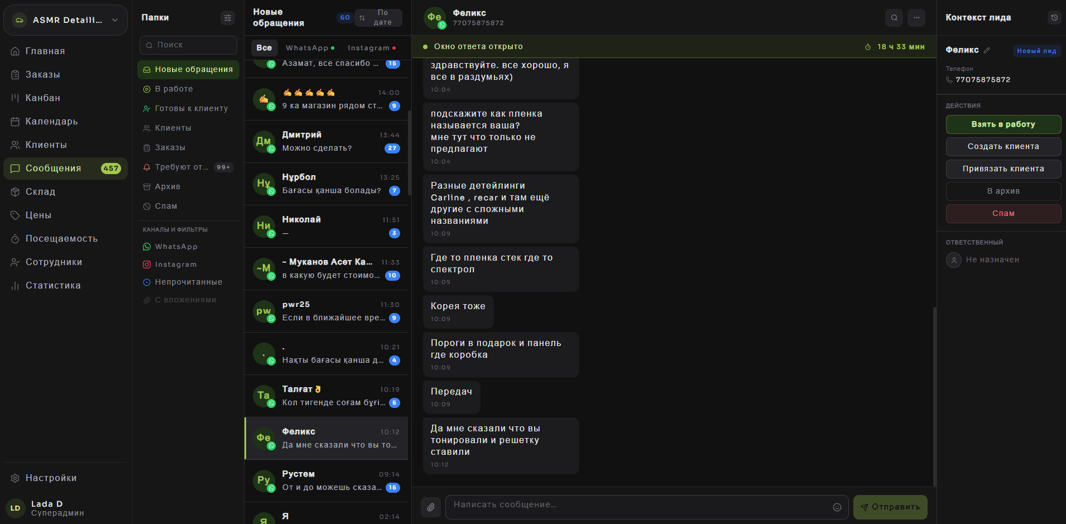Click Взять в работу button
This screenshot has width=1066, height=524.
[1003, 124]
